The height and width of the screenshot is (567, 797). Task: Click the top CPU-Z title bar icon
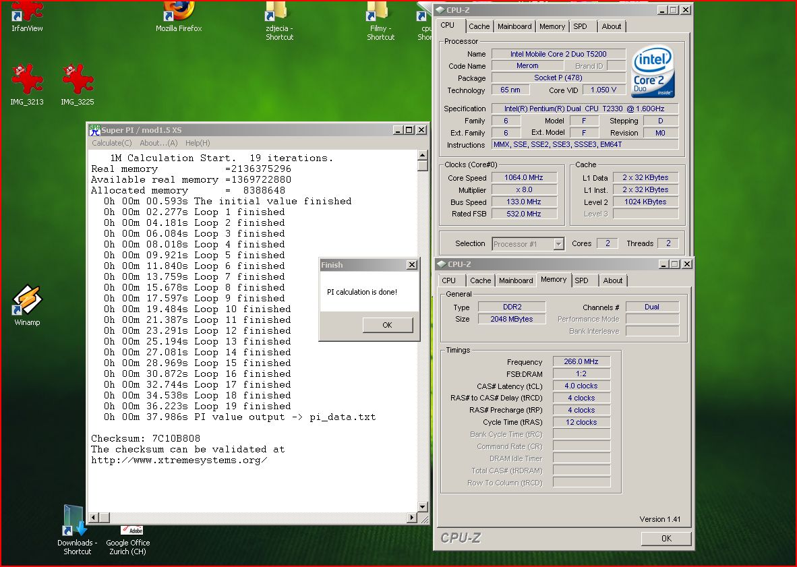pos(440,9)
